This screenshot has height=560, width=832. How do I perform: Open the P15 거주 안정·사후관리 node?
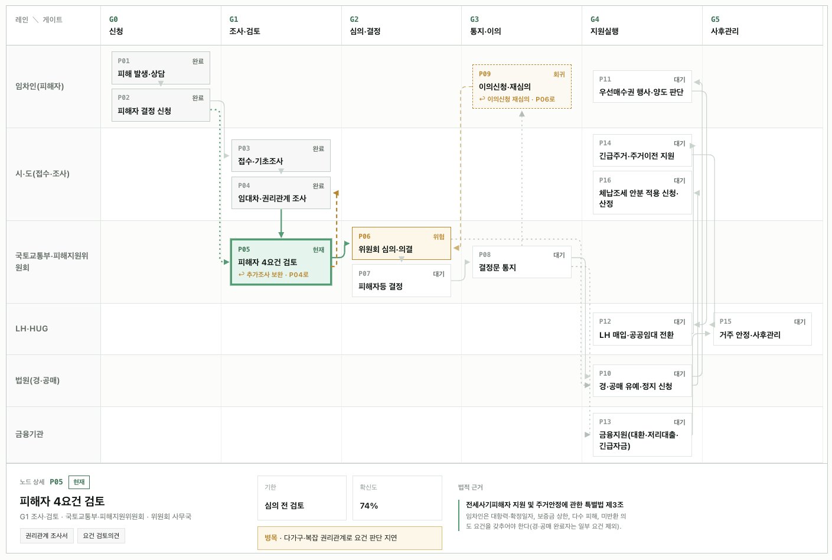click(x=762, y=329)
